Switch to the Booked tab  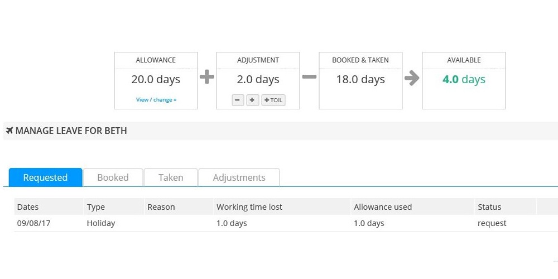(113, 177)
